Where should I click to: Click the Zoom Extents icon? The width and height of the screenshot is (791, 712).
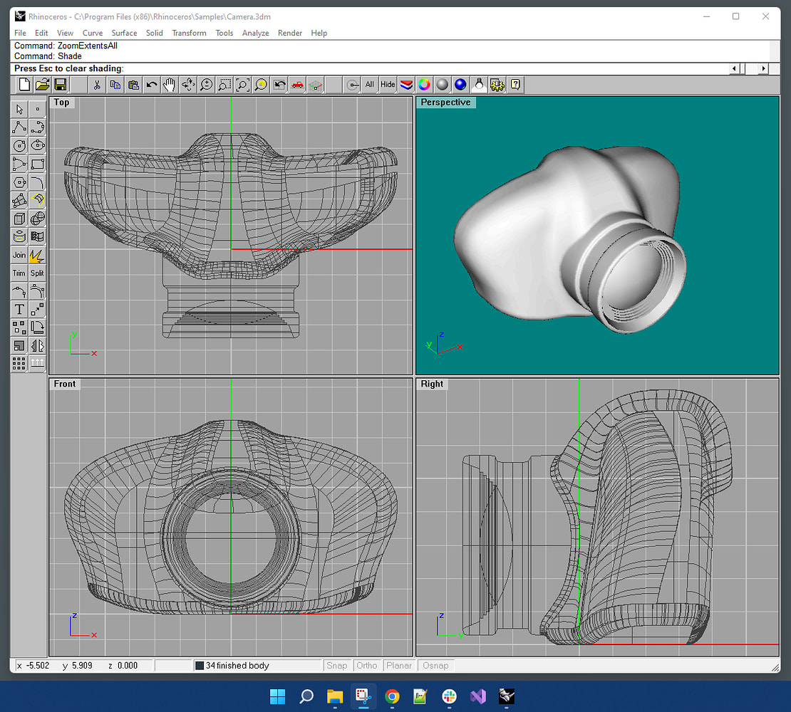click(x=243, y=85)
